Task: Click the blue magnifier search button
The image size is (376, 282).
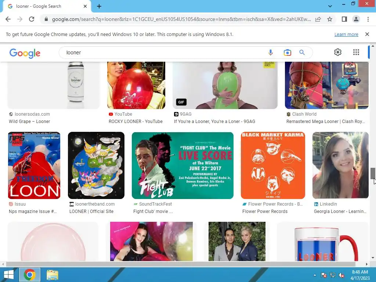Action: click(x=302, y=52)
